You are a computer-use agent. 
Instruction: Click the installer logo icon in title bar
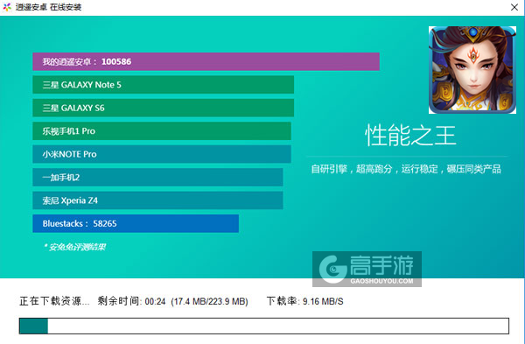click(x=7, y=7)
